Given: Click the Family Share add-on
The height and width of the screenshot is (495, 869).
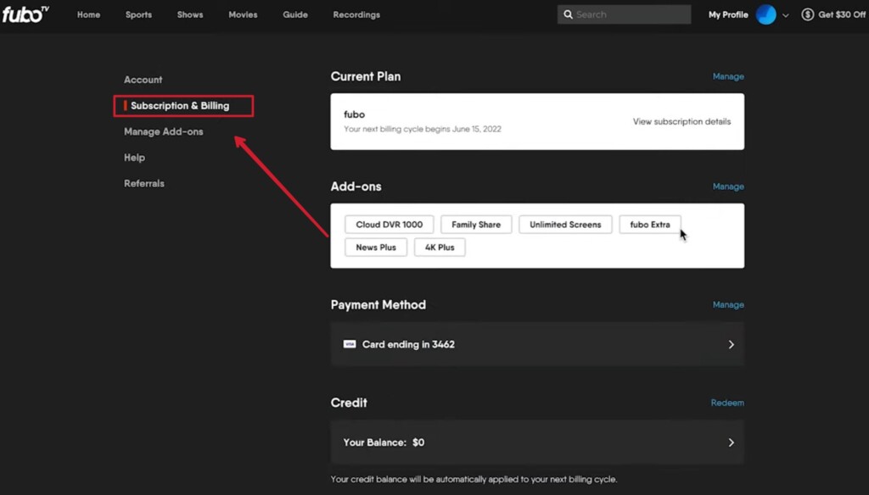Looking at the screenshot, I should (476, 225).
